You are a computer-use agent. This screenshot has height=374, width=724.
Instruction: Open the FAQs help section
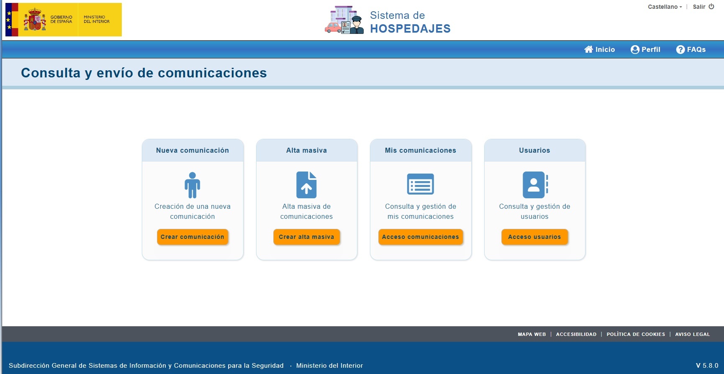coord(691,49)
